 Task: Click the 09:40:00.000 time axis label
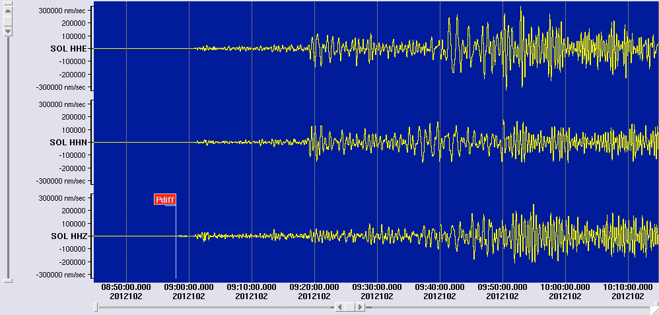440,287
